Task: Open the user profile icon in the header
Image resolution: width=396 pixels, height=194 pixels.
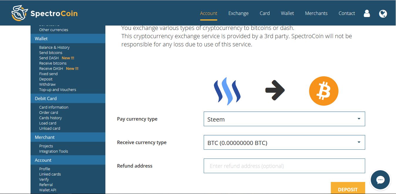Action: [x=367, y=14]
